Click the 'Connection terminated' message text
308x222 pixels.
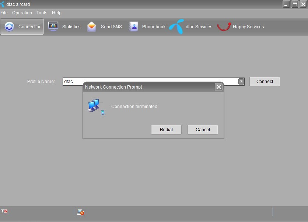point(134,106)
